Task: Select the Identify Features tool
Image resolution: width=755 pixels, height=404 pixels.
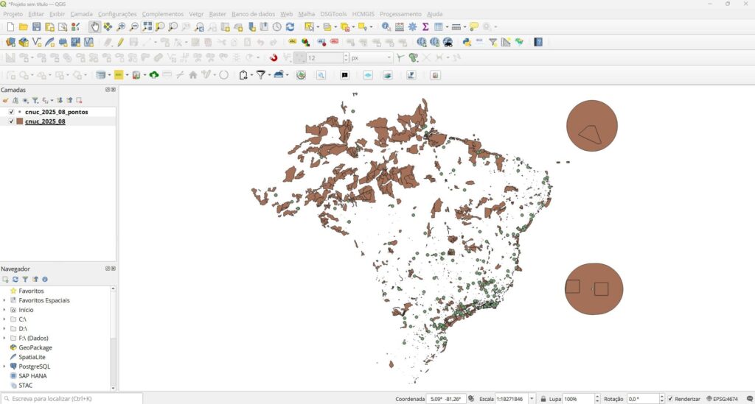Action: (x=386, y=27)
